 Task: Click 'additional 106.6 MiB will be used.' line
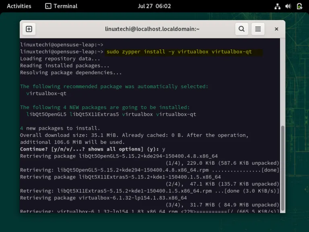coord(72,142)
